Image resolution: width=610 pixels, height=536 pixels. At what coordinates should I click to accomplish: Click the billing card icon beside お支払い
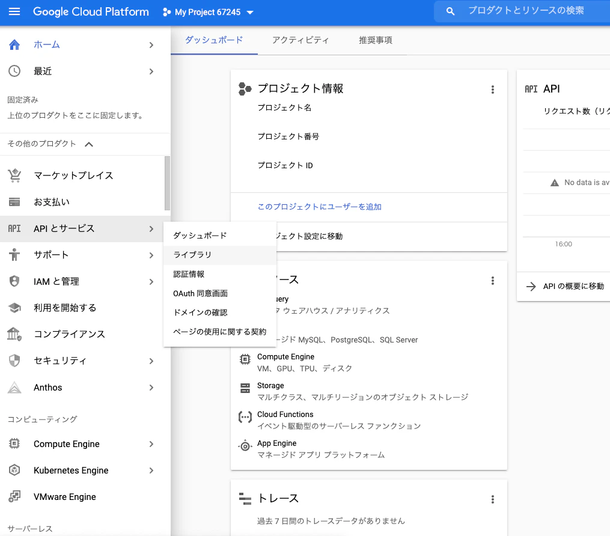(x=14, y=202)
